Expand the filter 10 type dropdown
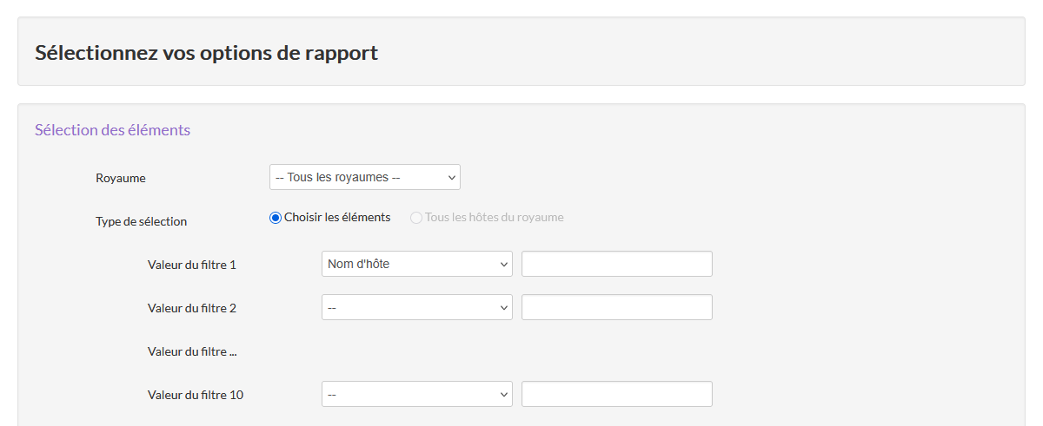Screen dimensions: 1043x426 pos(416,394)
